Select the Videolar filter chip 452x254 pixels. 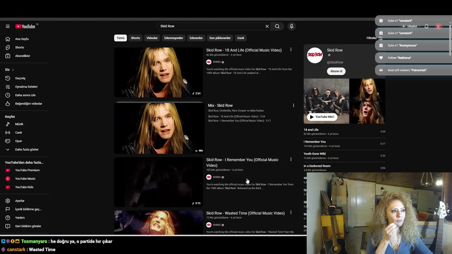click(x=152, y=38)
